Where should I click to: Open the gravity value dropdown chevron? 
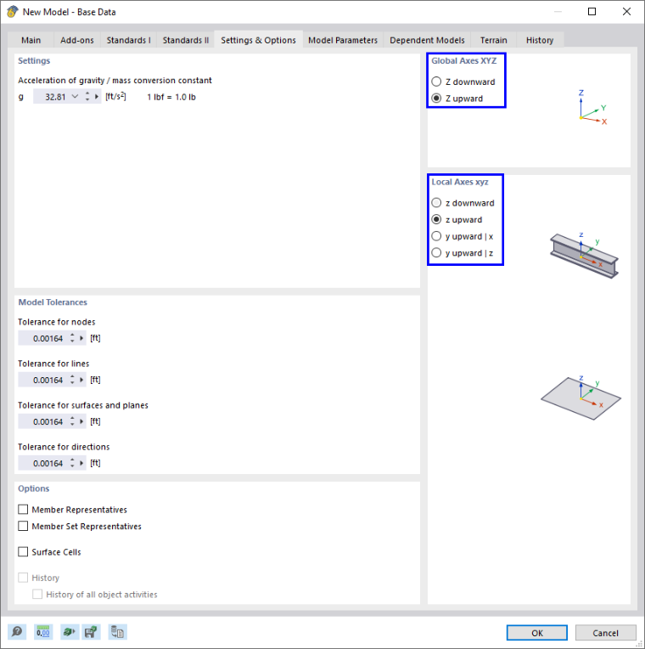[x=75, y=97]
